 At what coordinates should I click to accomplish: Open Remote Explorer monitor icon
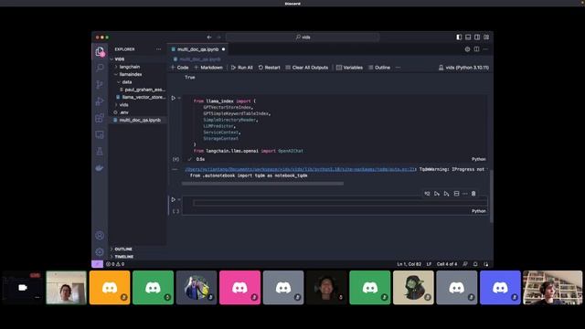click(100, 134)
